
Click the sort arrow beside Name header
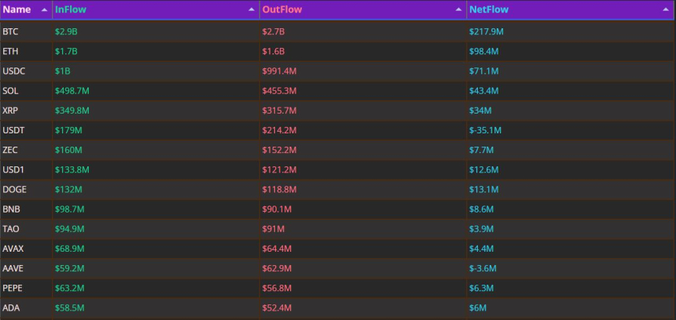44,10
